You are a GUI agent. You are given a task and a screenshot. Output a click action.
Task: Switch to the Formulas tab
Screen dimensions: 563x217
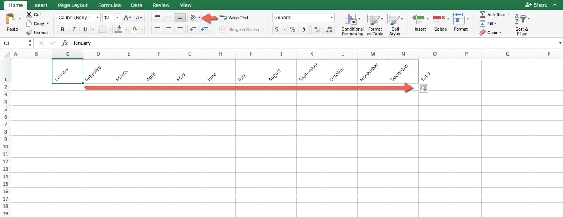(x=109, y=5)
